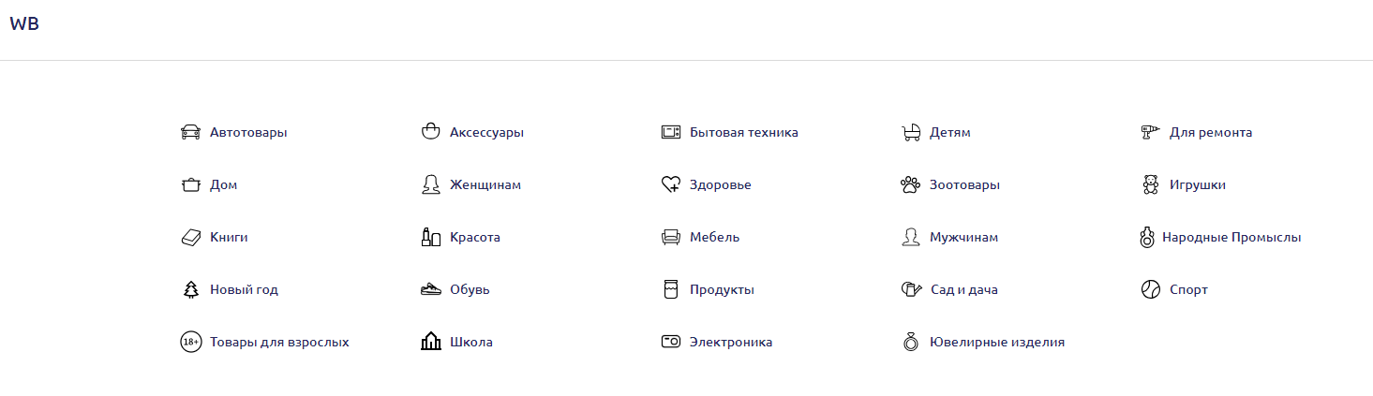Click the paw print icon for Зоотовары
This screenshot has width=1373, height=396.
coord(910,184)
